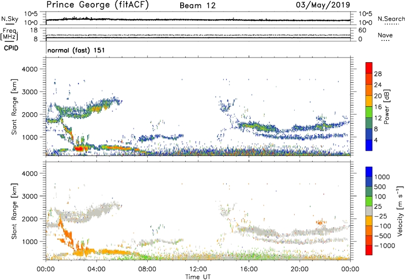Click the 'normal (fast) 151' mode text
Viewport: 405px width, 280px height.
pos(76,50)
